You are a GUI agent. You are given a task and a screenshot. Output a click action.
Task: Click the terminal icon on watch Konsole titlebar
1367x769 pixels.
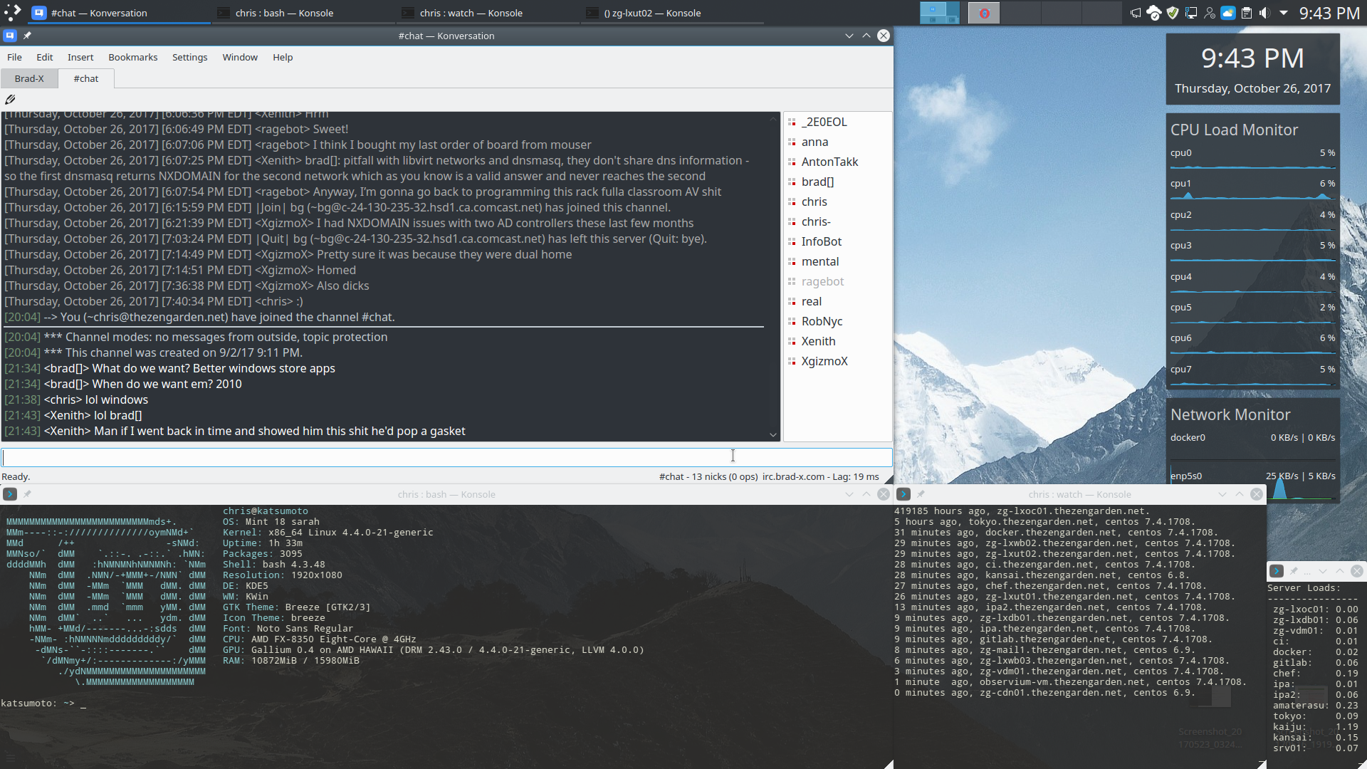[904, 494]
